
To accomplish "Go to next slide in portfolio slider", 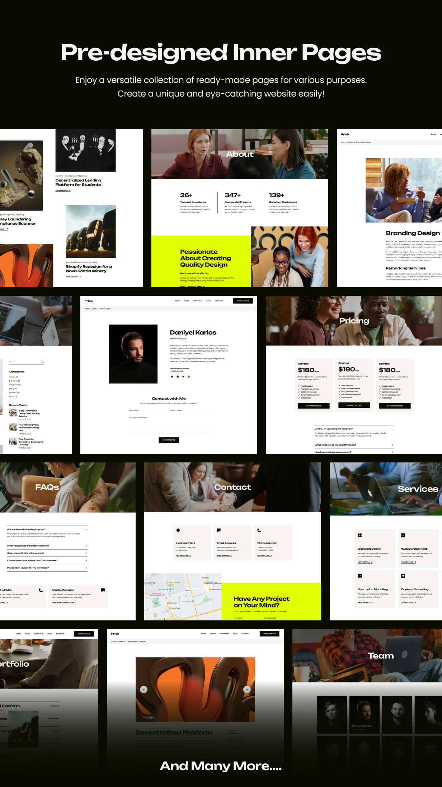I will [246, 689].
